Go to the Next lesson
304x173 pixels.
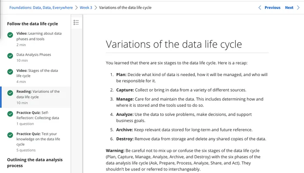(x=289, y=7)
